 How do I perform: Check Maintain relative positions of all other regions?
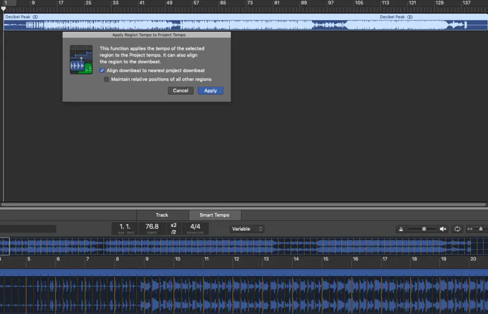(x=106, y=80)
